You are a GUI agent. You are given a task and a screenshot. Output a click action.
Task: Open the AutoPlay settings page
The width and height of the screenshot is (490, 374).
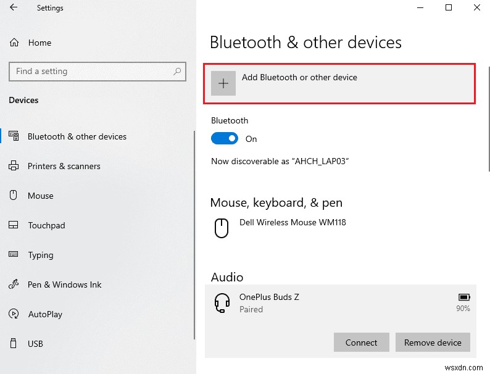[45, 314]
